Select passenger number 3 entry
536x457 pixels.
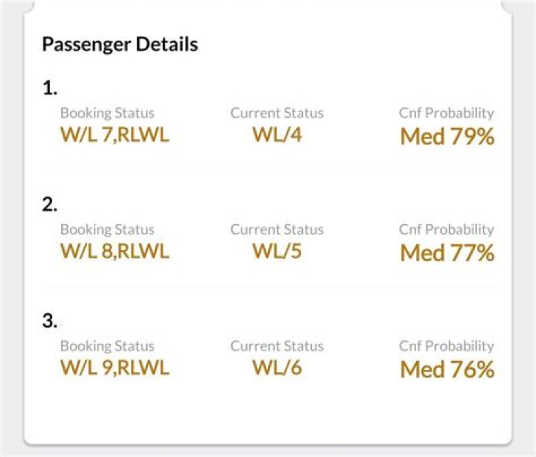[50, 321]
